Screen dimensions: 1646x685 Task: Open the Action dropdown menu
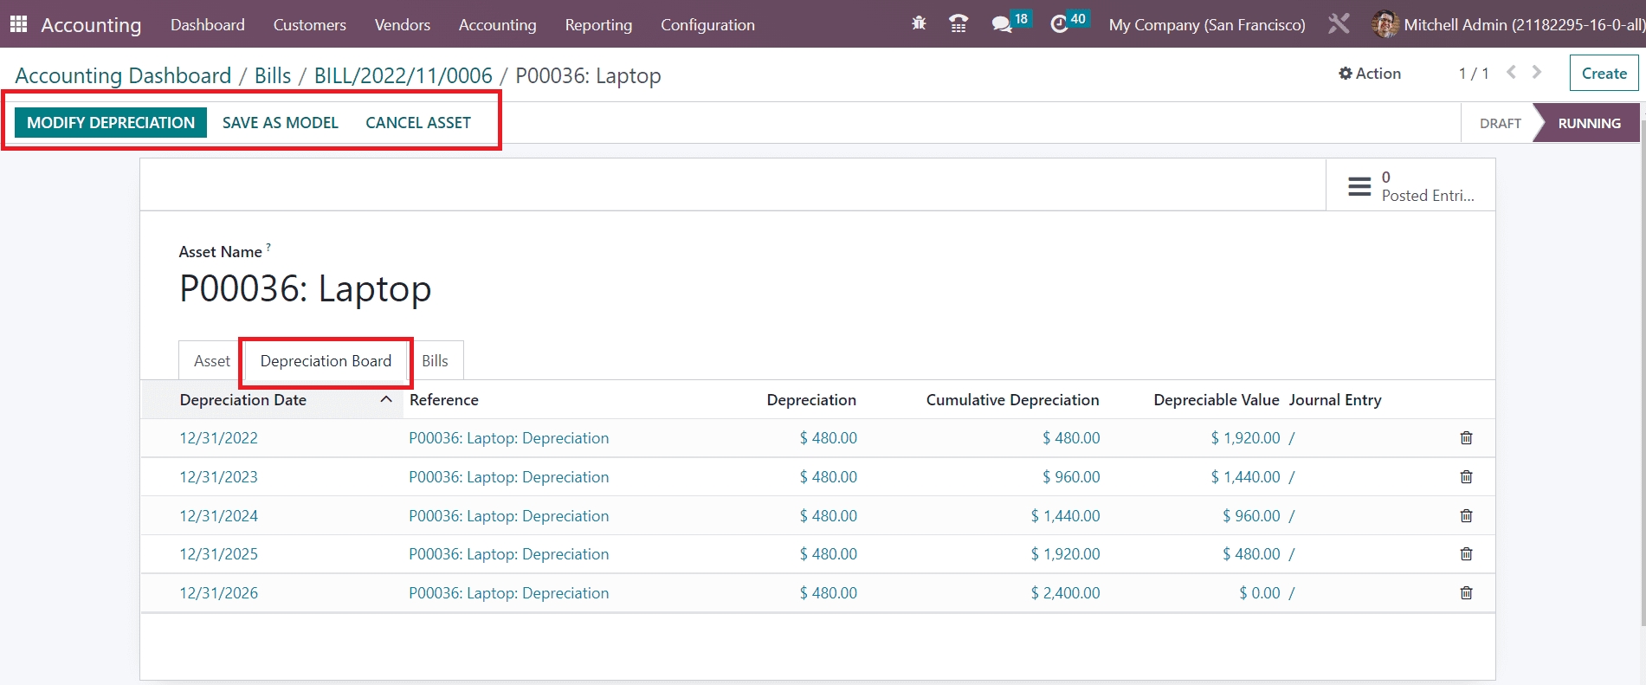[x=1370, y=74]
